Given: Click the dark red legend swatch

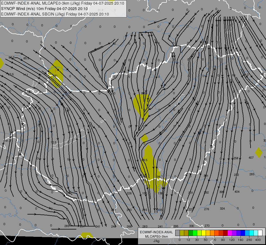Looking at the screenshot, I should pos(226,233).
